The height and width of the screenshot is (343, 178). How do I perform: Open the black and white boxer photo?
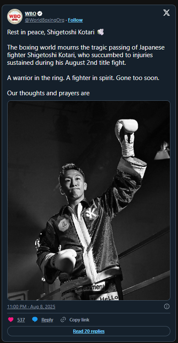tap(89, 200)
